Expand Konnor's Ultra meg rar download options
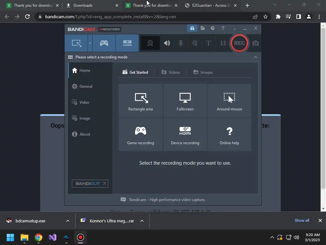 click(142, 221)
